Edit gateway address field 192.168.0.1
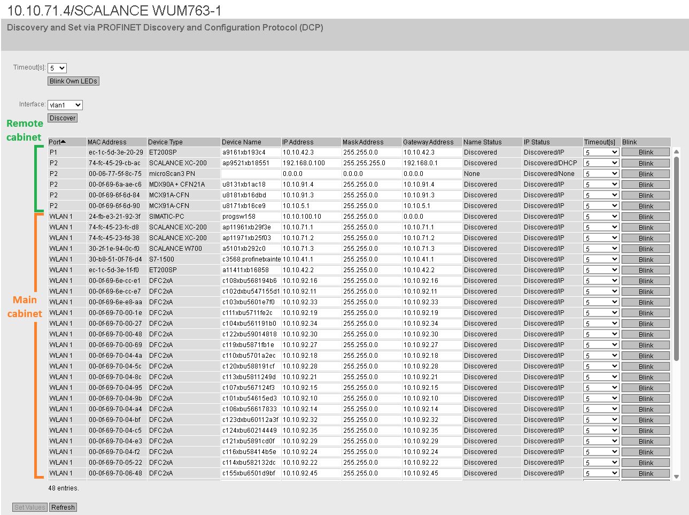Image resolution: width=689 pixels, height=515 pixels. click(x=432, y=163)
